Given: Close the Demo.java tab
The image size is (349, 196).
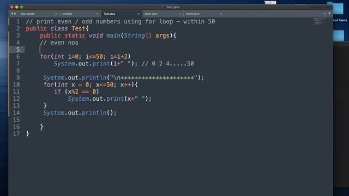Looking at the screenshot, I should tap(221, 14).
